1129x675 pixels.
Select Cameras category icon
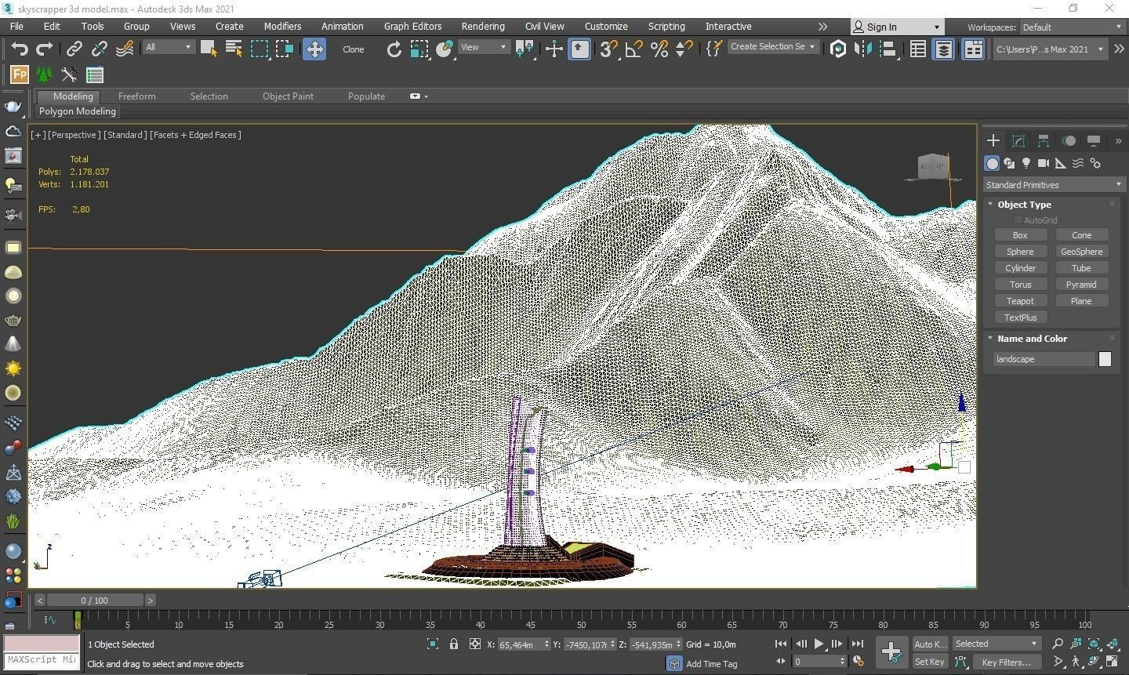1043,163
